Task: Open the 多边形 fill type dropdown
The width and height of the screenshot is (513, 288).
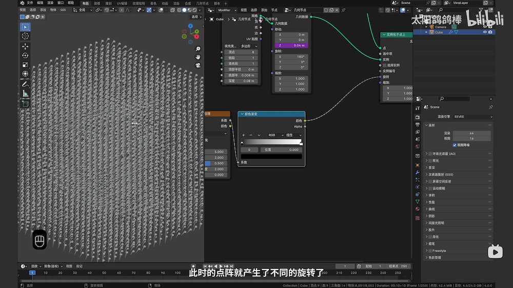Action: click(x=249, y=46)
